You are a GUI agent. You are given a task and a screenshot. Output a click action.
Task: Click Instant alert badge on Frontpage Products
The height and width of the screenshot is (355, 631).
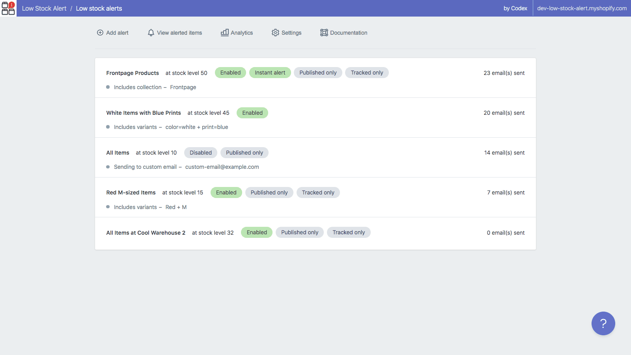270,73
